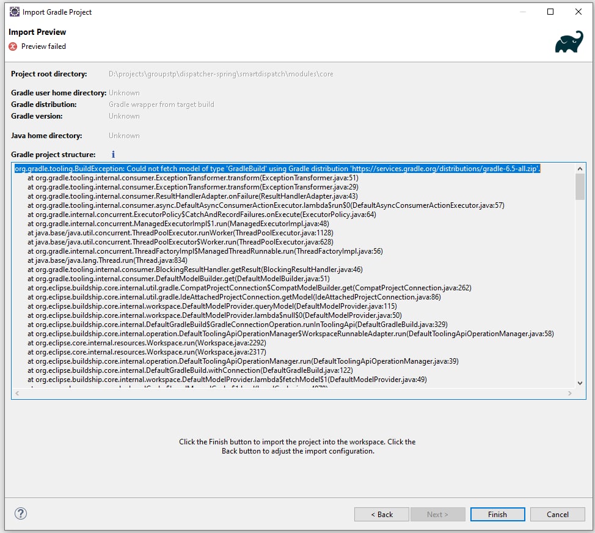Viewport: 595px width, 533px height.
Task: Click the 'Gradle distribution:' label
Action: (x=43, y=105)
